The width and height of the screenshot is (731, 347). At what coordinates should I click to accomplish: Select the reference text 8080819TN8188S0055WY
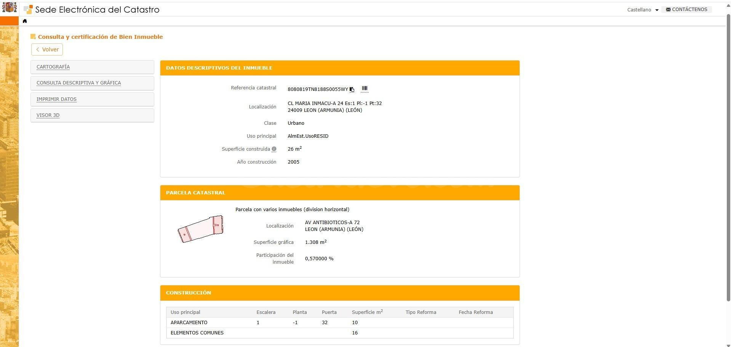click(x=318, y=89)
